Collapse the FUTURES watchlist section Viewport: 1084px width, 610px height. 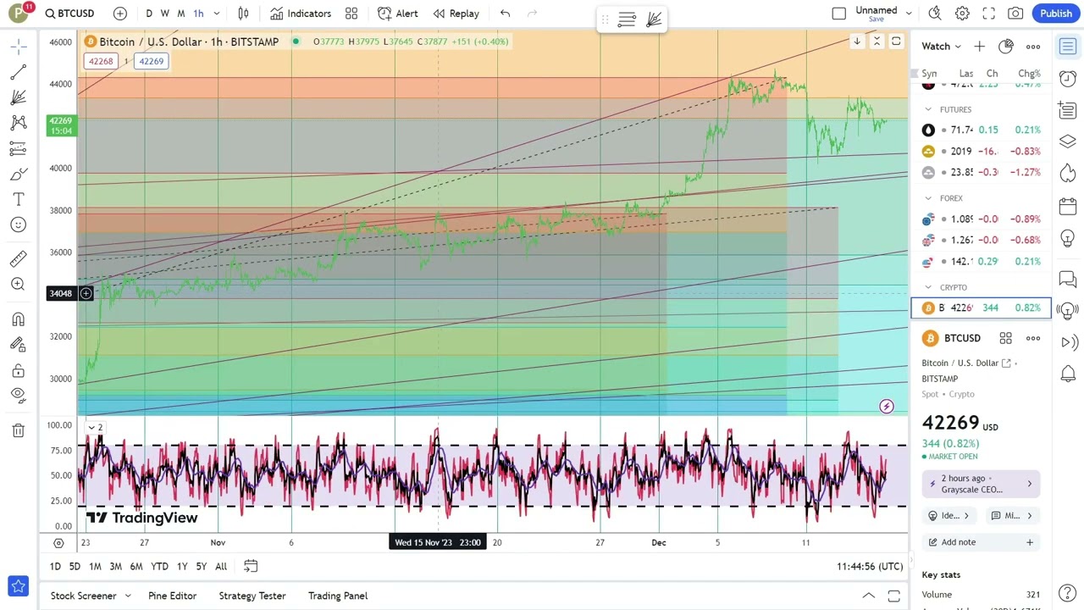928,109
